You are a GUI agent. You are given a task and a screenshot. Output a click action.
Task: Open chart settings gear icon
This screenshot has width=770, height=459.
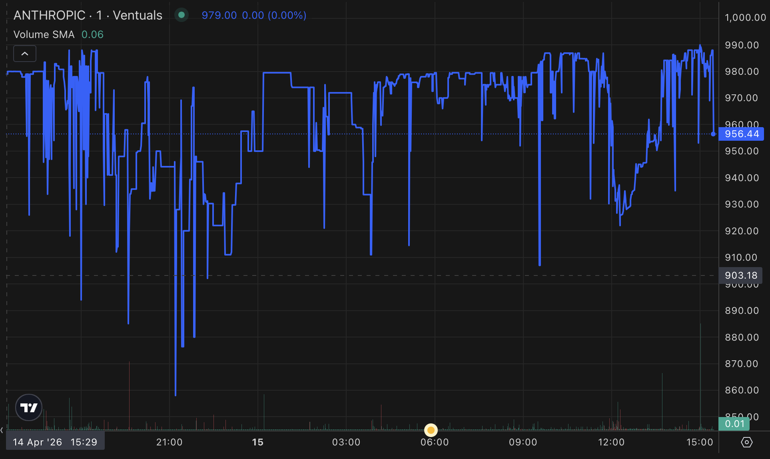tap(746, 442)
